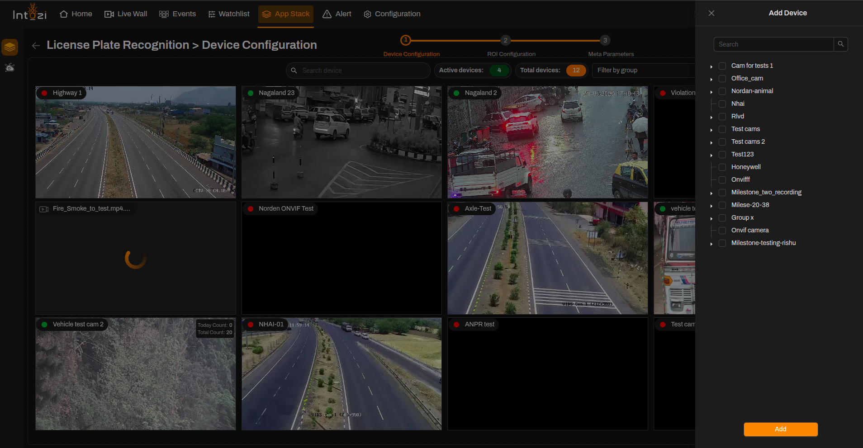The image size is (863, 448).
Task: Select step 1 Device Configuration
Action: [x=406, y=40]
